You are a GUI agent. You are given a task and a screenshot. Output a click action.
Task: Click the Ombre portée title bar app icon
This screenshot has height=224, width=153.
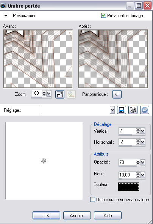click(x=3, y=6)
